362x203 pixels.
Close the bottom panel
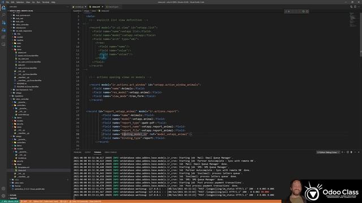(359, 152)
